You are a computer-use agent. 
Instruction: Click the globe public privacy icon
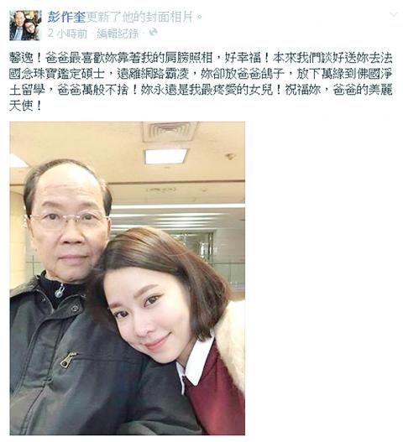pyautogui.click(x=153, y=32)
